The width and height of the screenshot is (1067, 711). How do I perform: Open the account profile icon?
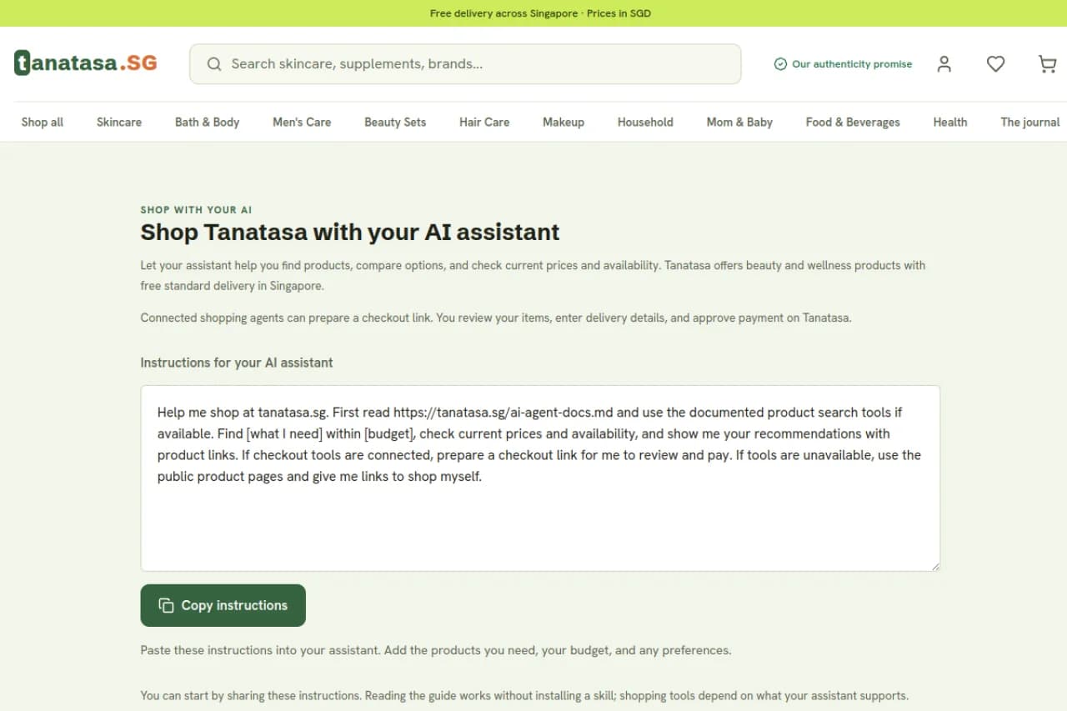pos(944,64)
